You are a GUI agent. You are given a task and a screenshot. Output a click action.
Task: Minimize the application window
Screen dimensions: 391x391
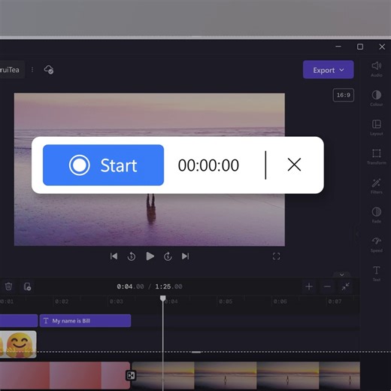pyautogui.click(x=338, y=47)
